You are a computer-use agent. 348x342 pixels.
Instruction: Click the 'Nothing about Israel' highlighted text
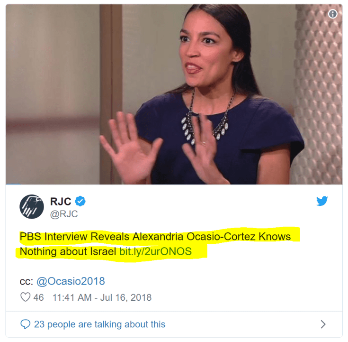68,251
